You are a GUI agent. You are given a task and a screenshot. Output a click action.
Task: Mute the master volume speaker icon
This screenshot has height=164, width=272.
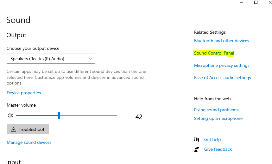[10, 115]
